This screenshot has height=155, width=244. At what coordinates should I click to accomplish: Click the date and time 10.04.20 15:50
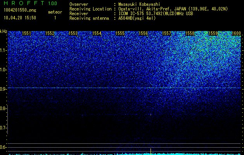20,18
